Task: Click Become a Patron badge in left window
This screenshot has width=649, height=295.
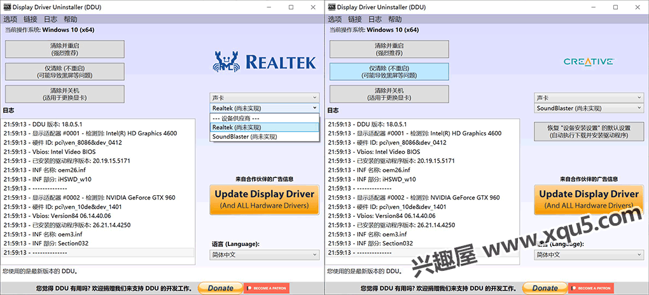Action: pyautogui.click(x=267, y=288)
